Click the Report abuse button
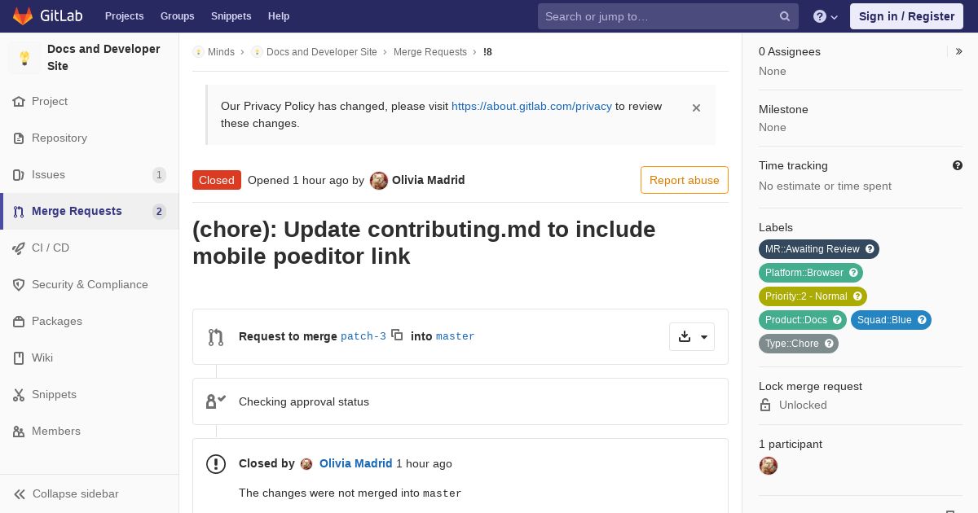The width and height of the screenshot is (978, 513). coord(685,180)
